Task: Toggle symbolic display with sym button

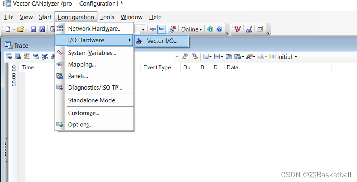Action: point(153,29)
